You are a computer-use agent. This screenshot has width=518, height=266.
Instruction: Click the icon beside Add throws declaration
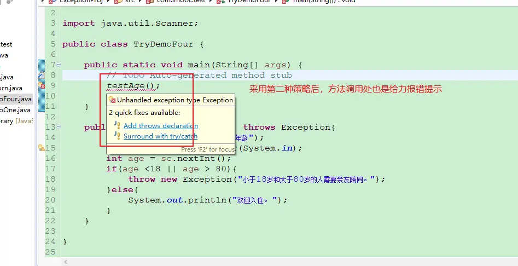pos(117,125)
